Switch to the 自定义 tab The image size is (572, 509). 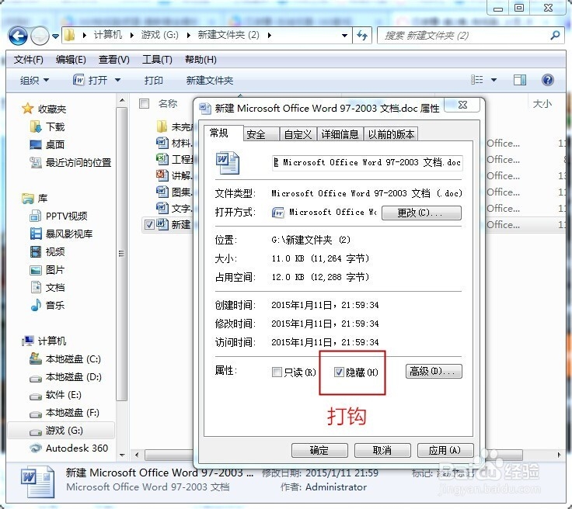(x=298, y=134)
